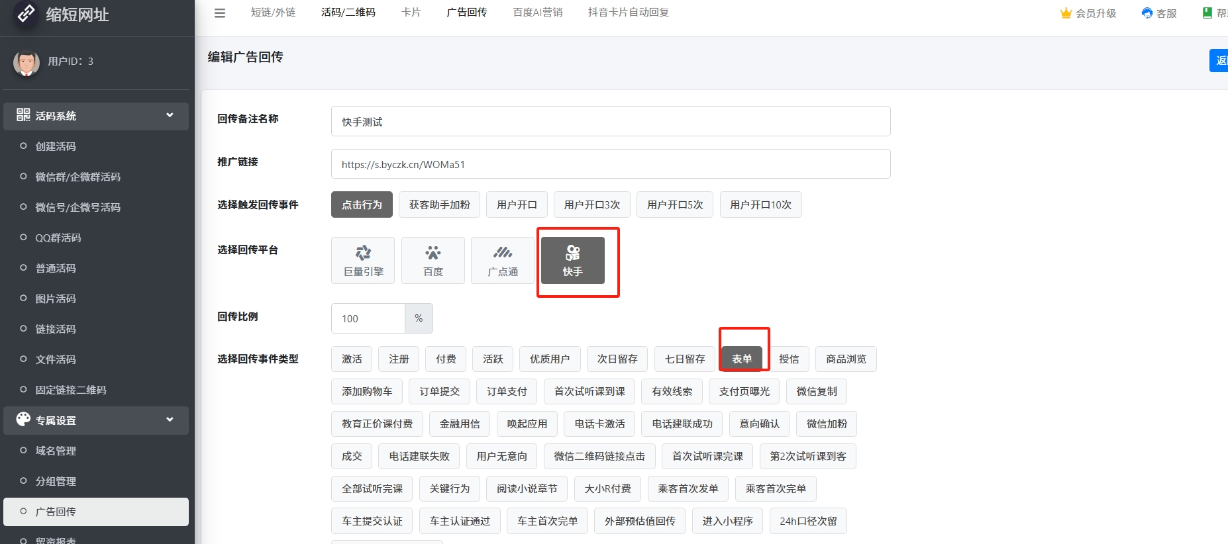The width and height of the screenshot is (1228, 544).
Task: Click the crown 会员升级 icon
Action: click(x=1066, y=13)
